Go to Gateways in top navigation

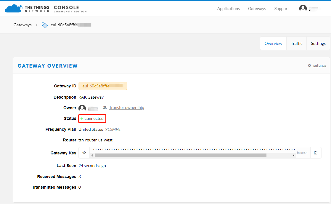257,9
